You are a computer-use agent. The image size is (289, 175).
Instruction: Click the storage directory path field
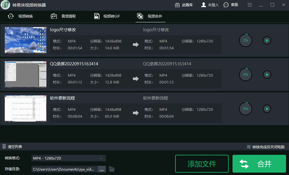coord(65,169)
